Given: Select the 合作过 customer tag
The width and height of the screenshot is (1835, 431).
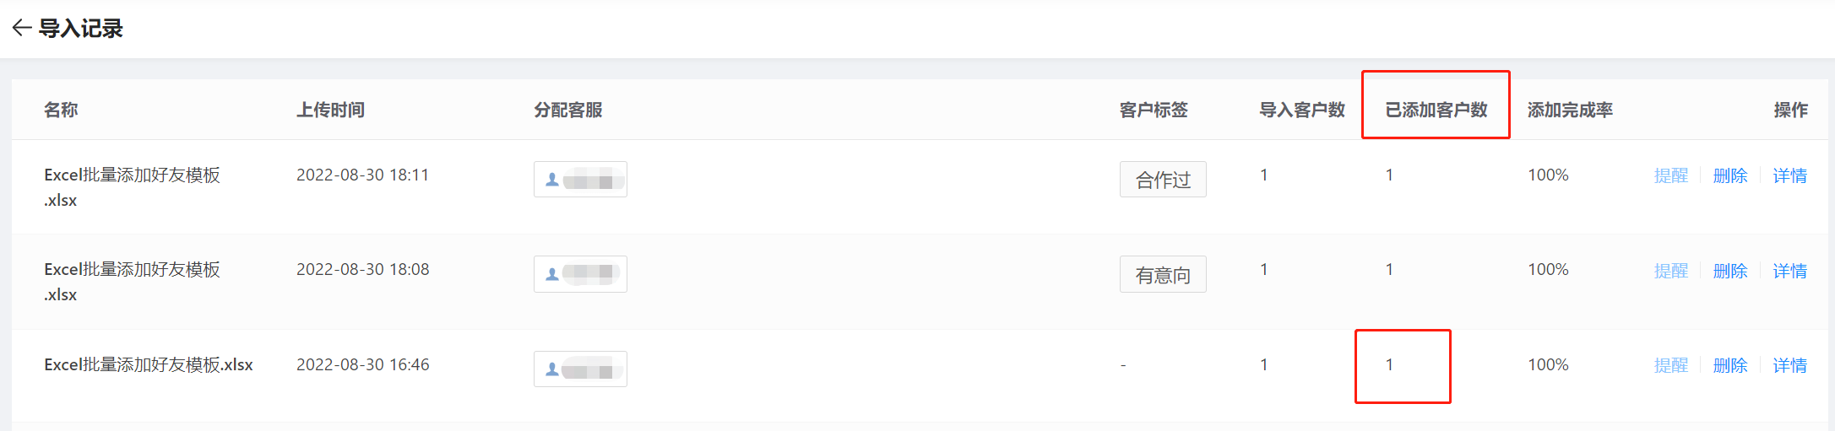Looking at the screenshot, I should pos(1163,180).
